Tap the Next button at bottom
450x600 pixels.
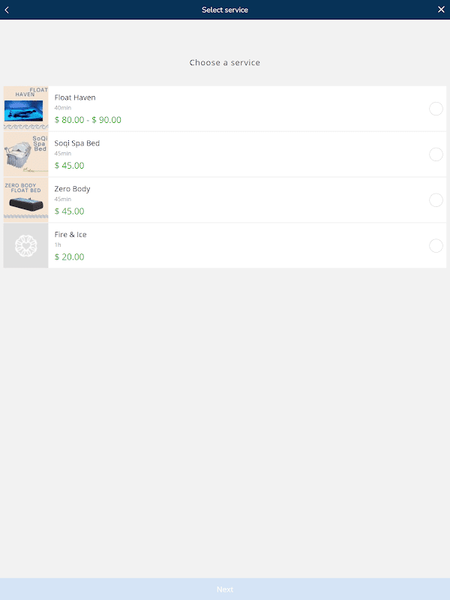225,589
